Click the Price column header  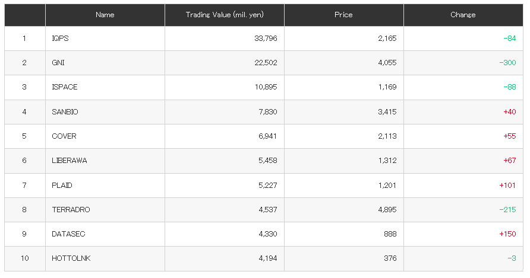[x=343, y=15]
